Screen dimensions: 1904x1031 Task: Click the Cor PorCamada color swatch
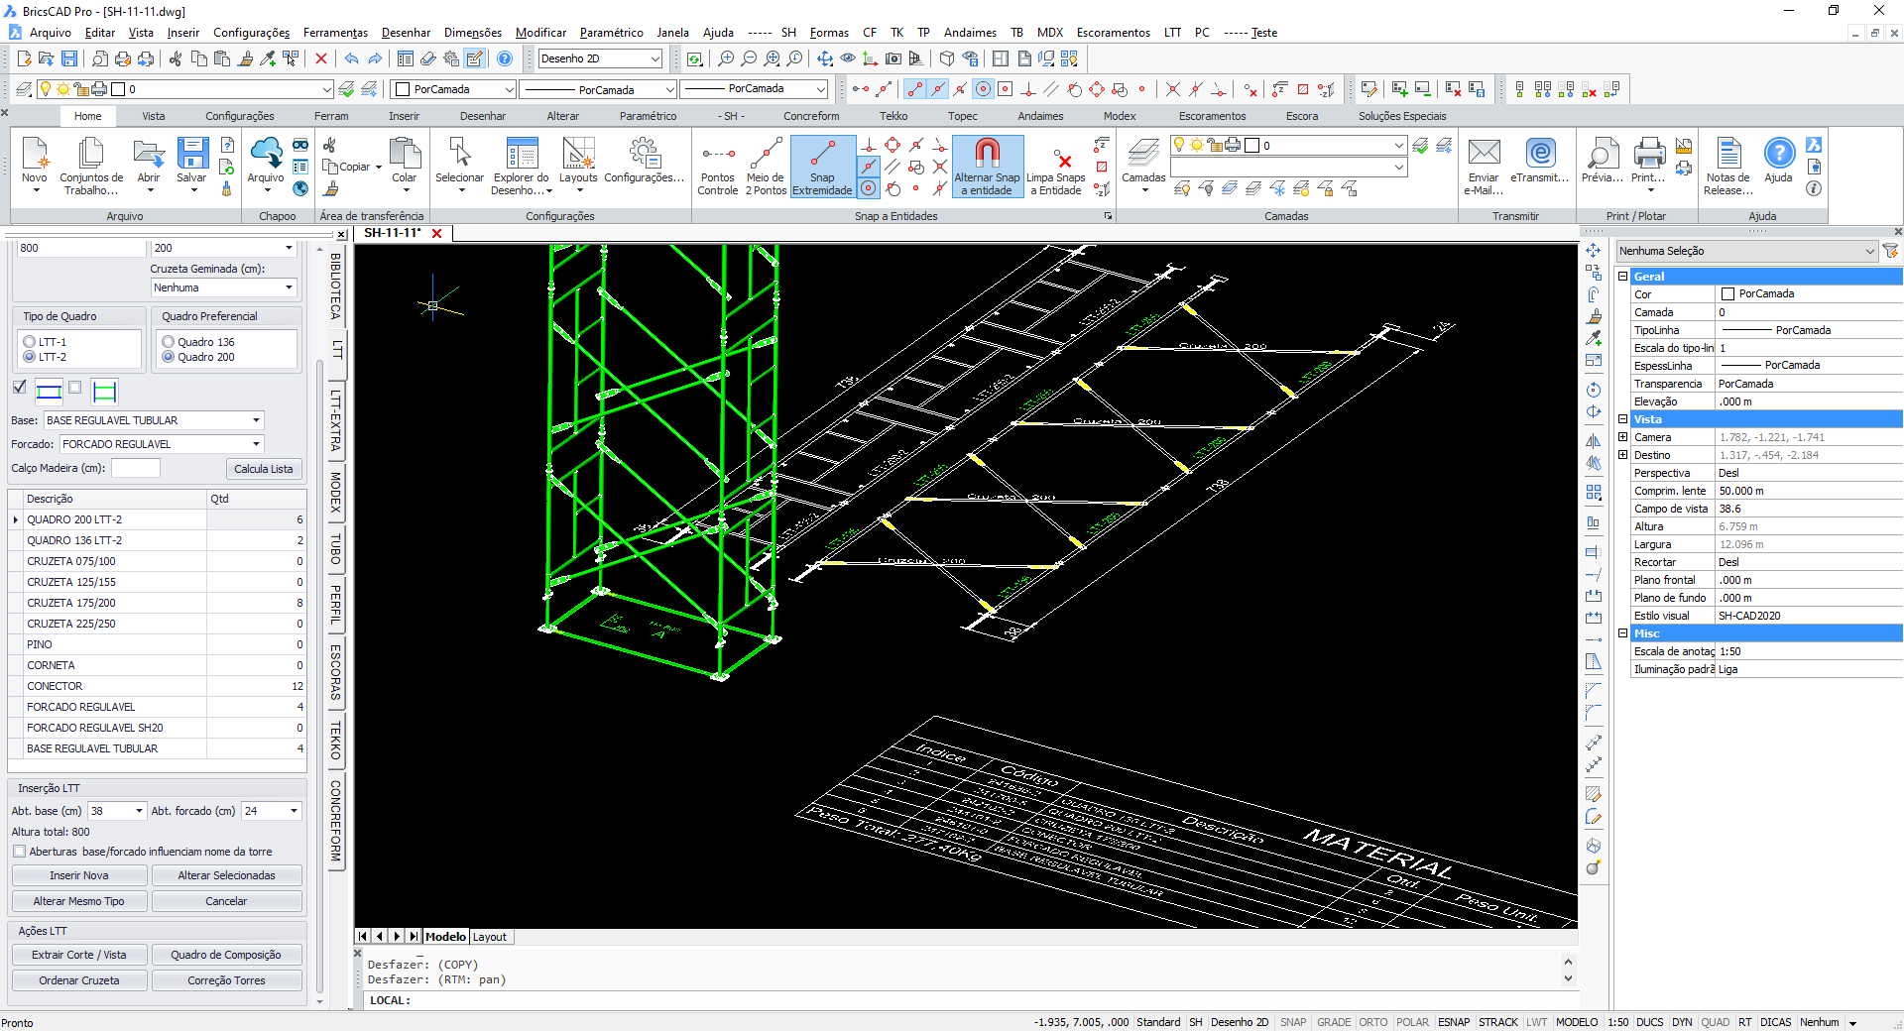click(x=1727, y=293)
